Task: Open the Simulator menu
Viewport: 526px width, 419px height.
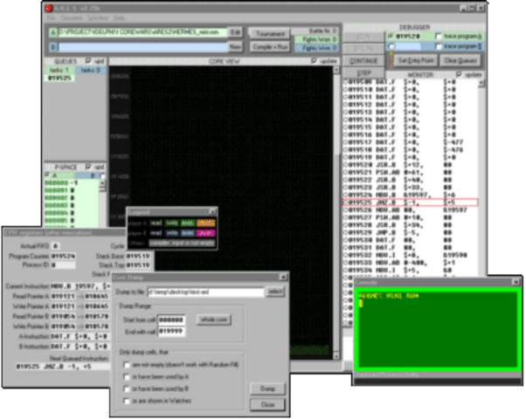Action: pos(71,17)
